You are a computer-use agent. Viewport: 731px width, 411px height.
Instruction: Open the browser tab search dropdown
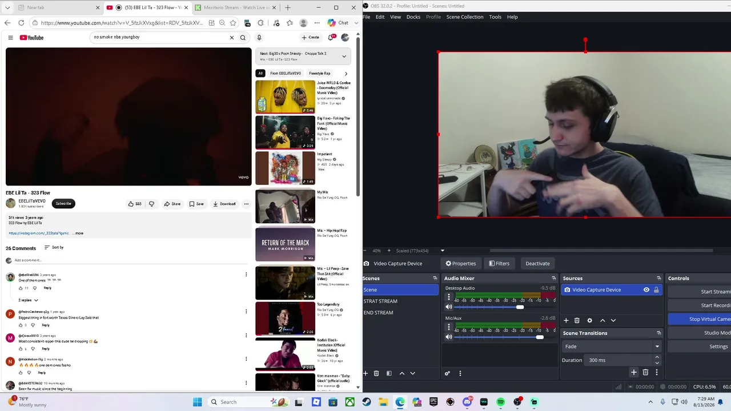(x=7, y=7)
